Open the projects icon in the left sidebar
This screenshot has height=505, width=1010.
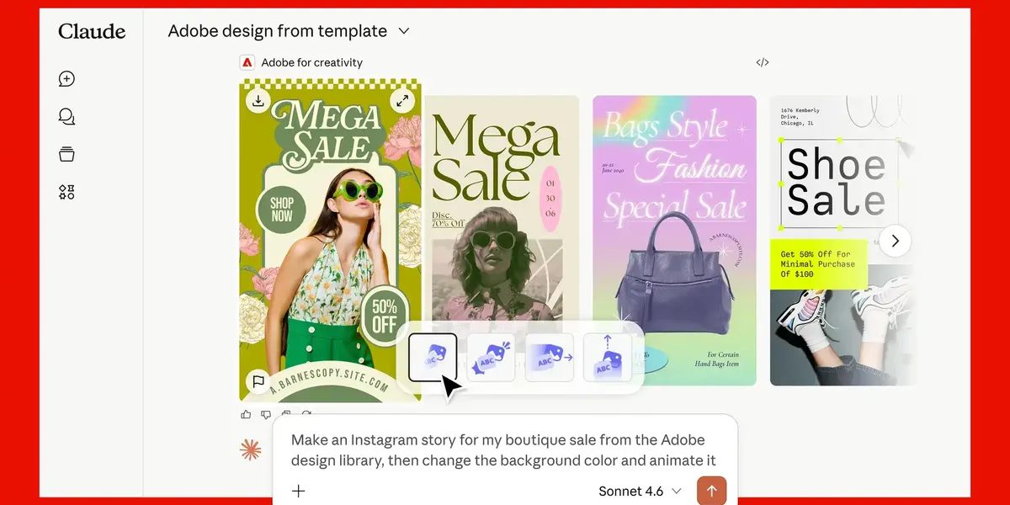66,154
